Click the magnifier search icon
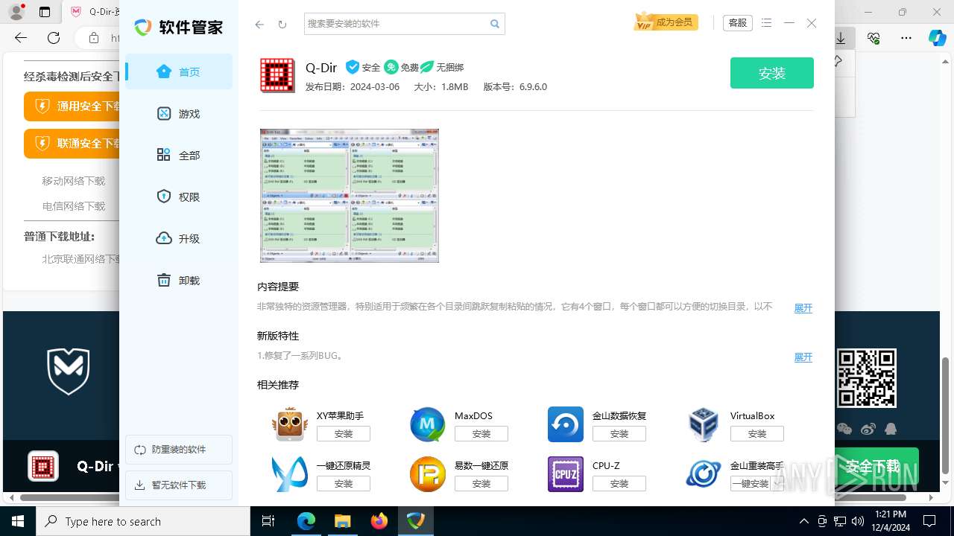Viewport: 954px width, 536px height. tap(495, 24)
